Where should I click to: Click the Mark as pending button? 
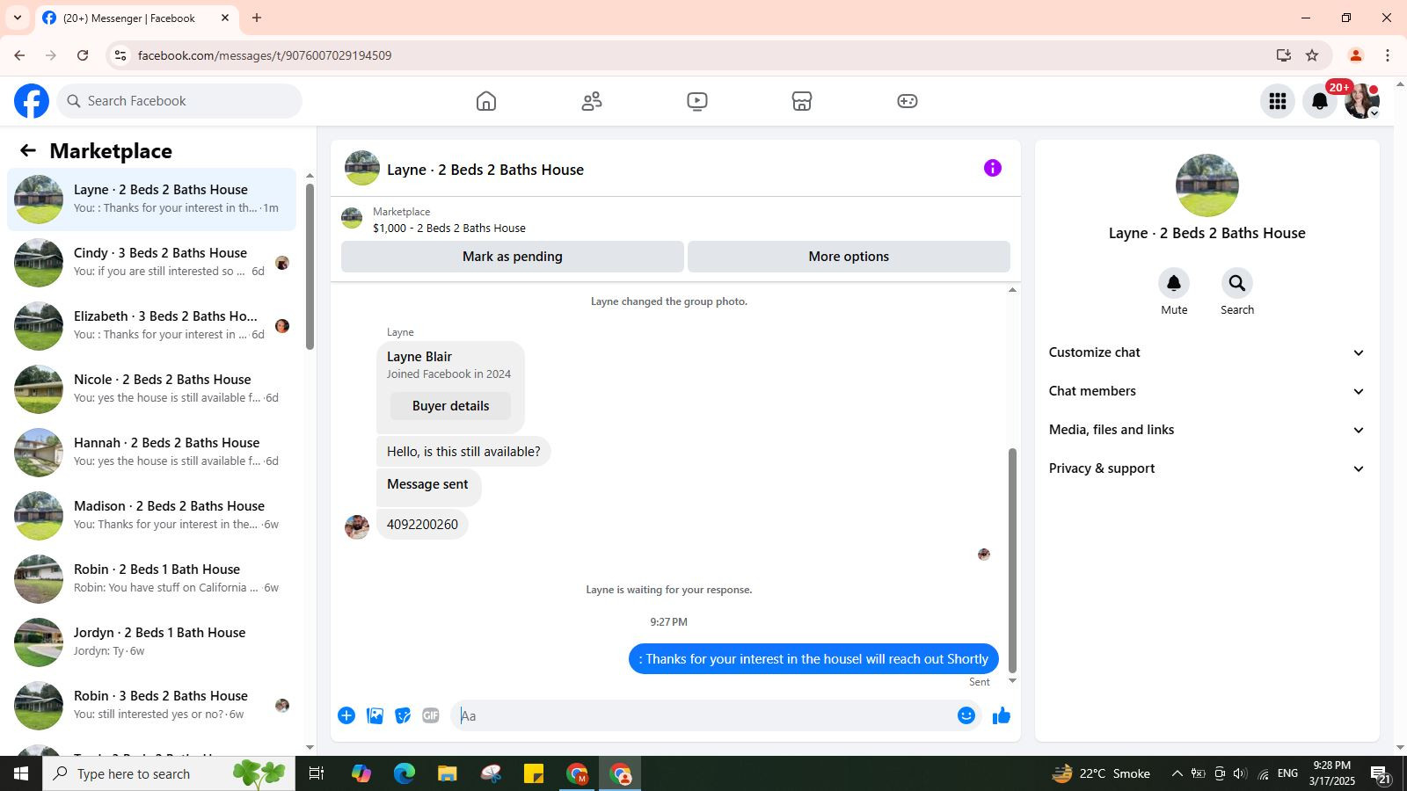[513, 257]
